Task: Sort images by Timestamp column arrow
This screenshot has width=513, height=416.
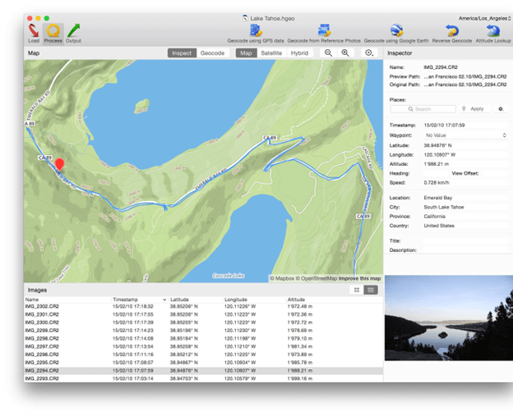Action: pos(164,299)
